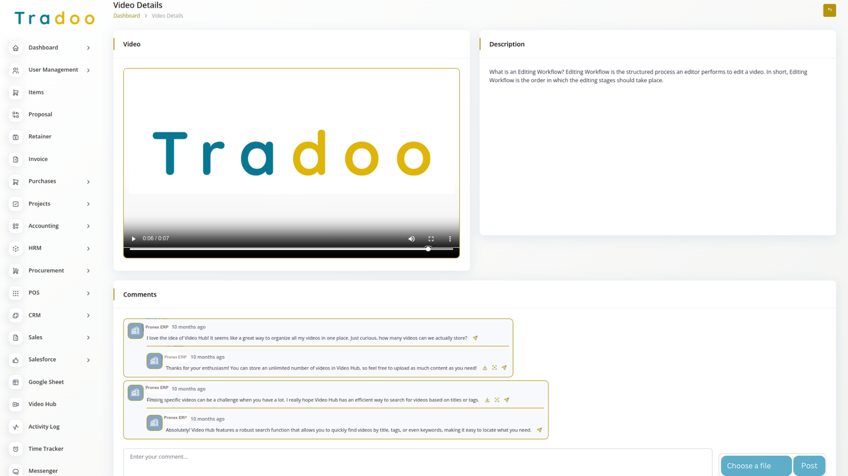Viewport: 848px width, 476px height.
Task: Enter fullscreen mode on video player
Action: click(x=431, y=239)
